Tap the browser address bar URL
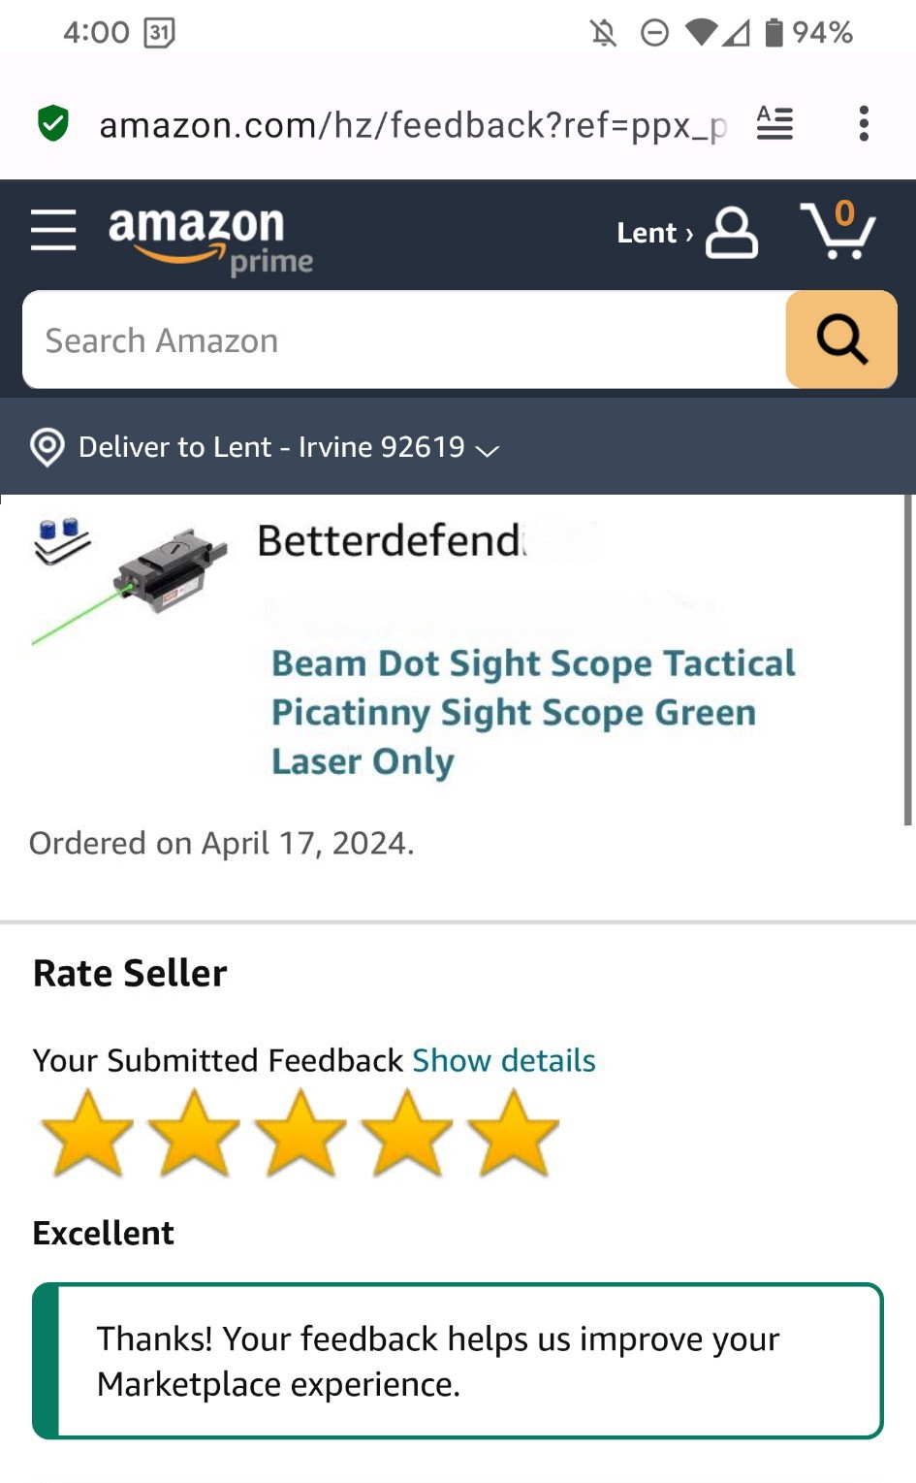 pyautogui.click(x=412, y=125)
